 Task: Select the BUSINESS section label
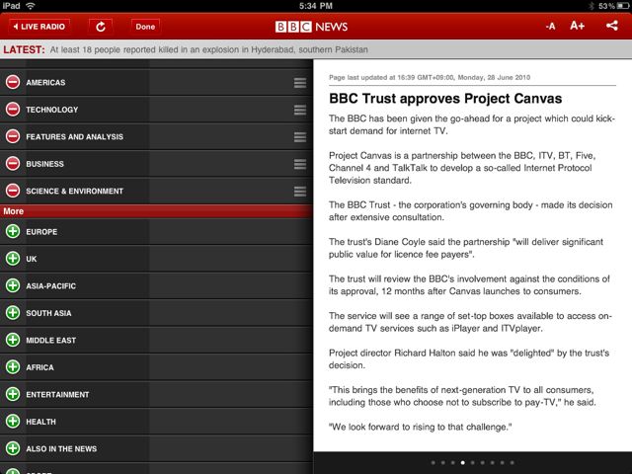[x=44, y=164]
